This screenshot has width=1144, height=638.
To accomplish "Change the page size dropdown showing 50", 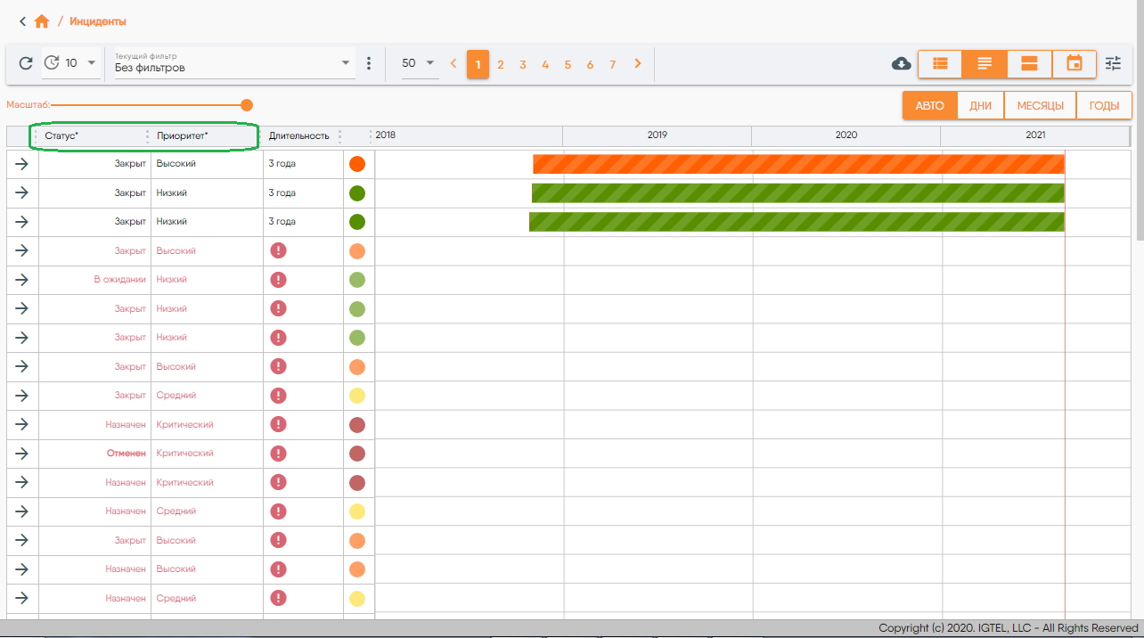I will tap(419, 63).
